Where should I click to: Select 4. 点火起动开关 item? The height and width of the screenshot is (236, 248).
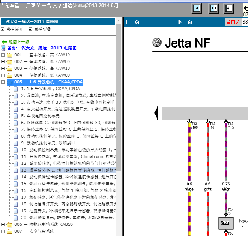(x=68, y=109)
